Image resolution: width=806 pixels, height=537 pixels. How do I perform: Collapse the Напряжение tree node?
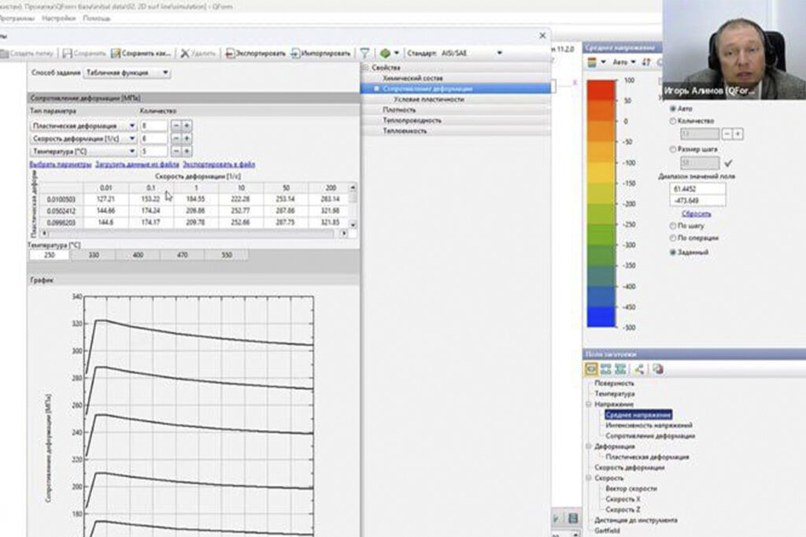click(588, 404)
